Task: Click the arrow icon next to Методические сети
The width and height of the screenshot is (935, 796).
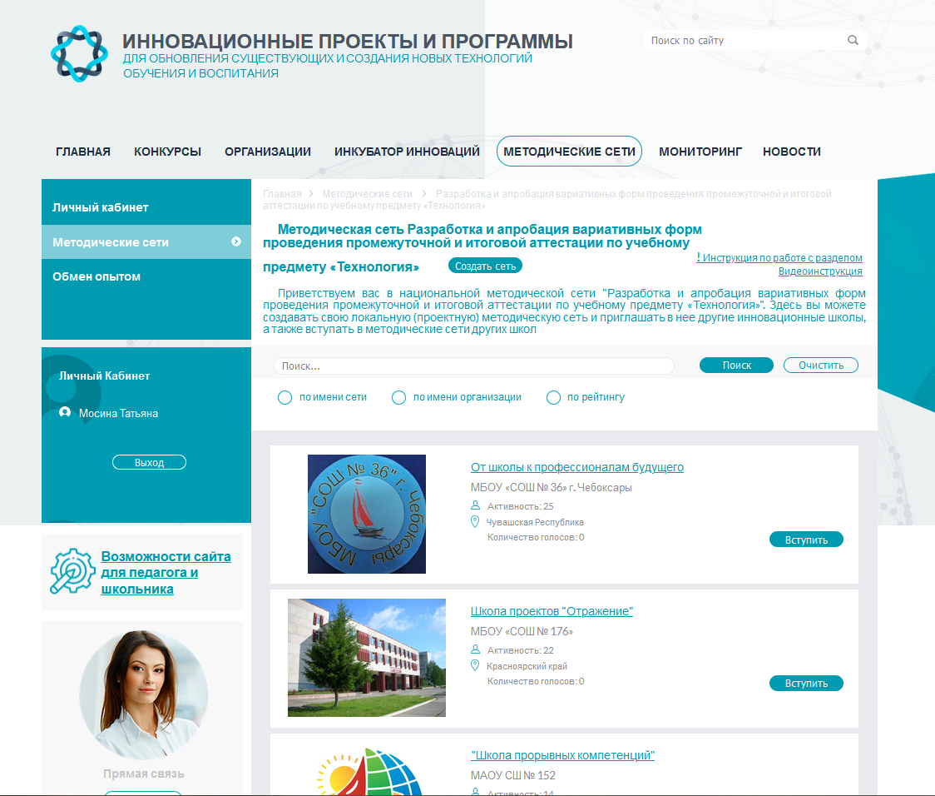Action: click(x=236, y=241)
